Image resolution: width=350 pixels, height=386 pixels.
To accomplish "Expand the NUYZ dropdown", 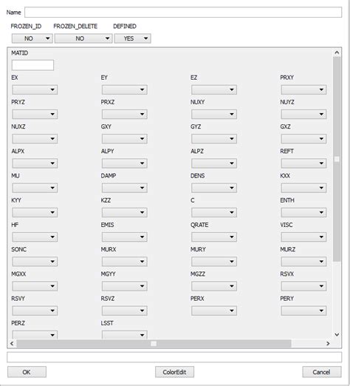I will 303,114.
